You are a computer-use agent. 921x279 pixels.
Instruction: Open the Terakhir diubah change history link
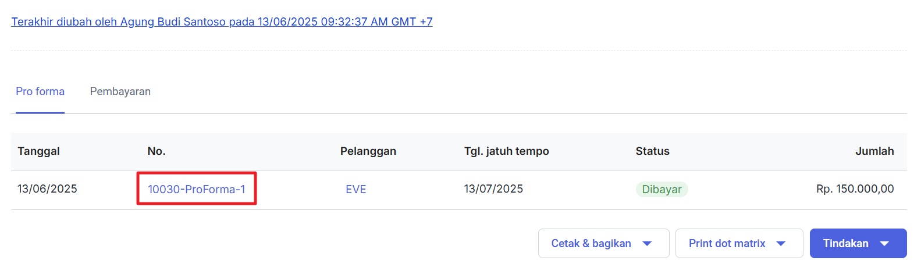click(222, 22)
